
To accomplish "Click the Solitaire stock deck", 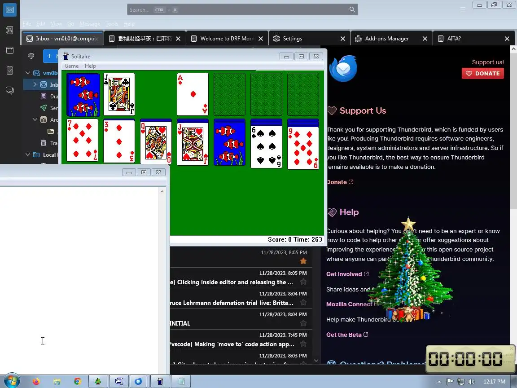I will tap(83, 95).
